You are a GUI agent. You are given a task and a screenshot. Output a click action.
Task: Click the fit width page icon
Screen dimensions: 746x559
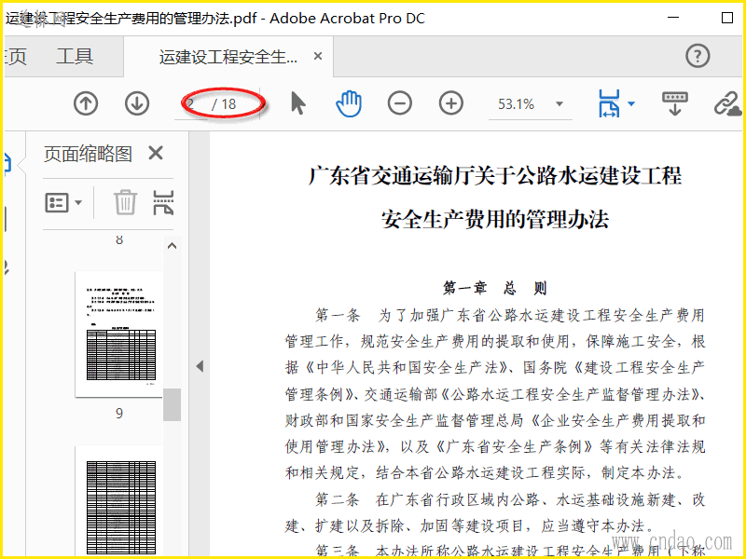pyautogui.click(x=609, y=103)
